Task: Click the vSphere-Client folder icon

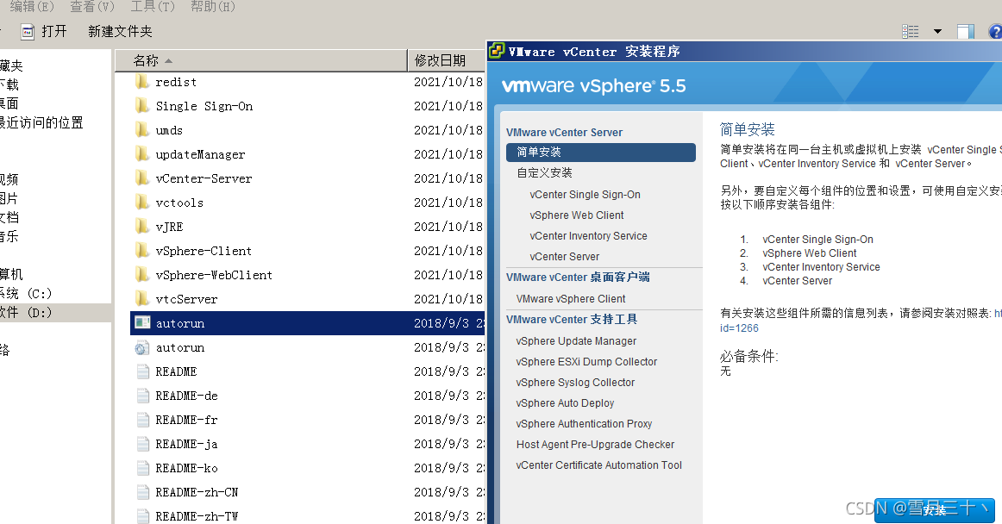Action: [x=142, y=251]
